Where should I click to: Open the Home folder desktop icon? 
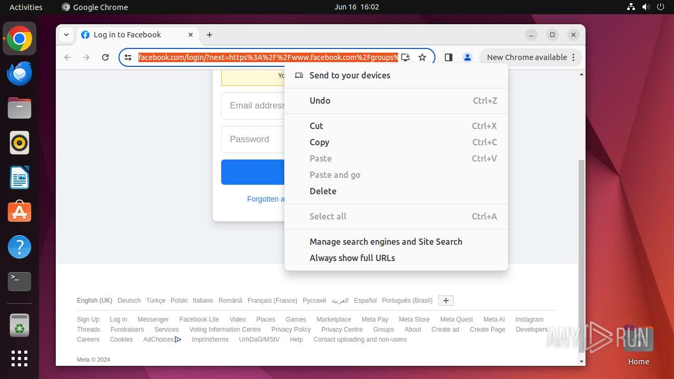638,345
